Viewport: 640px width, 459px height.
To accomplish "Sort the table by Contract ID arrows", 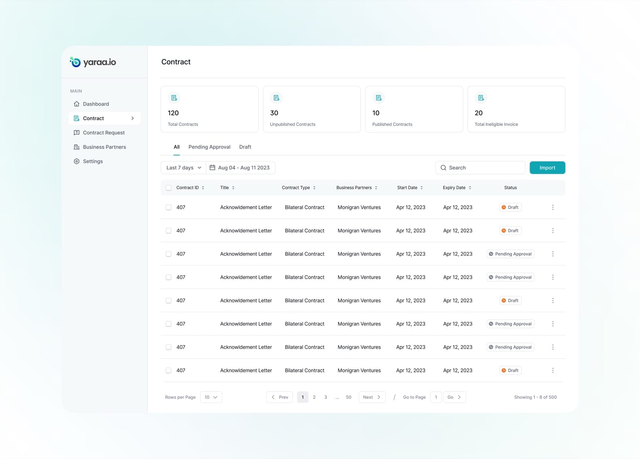I will (203, 188).
